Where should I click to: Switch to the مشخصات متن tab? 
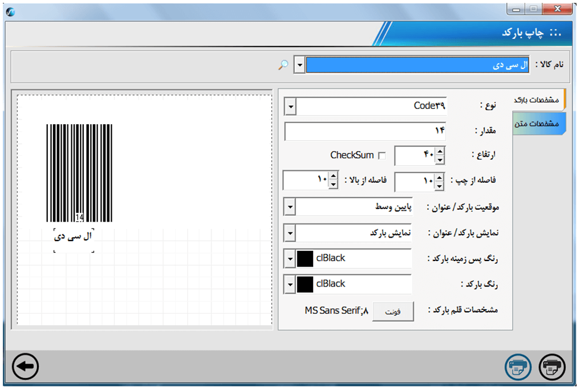pos(538,124)
